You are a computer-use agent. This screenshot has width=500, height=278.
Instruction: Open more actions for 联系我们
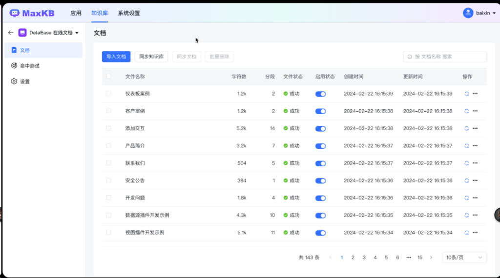pos(475,163)
